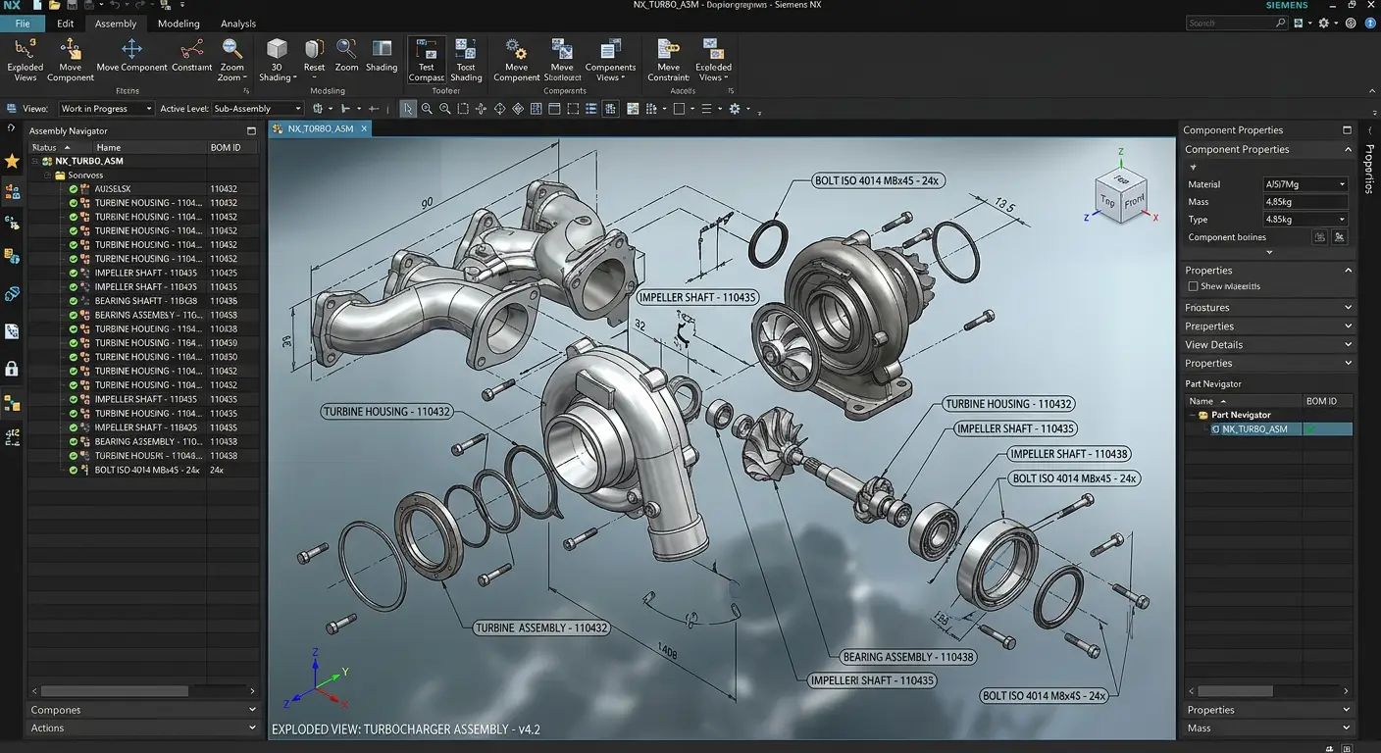Click the second icon beside Component borines

tap(1340, 237)
